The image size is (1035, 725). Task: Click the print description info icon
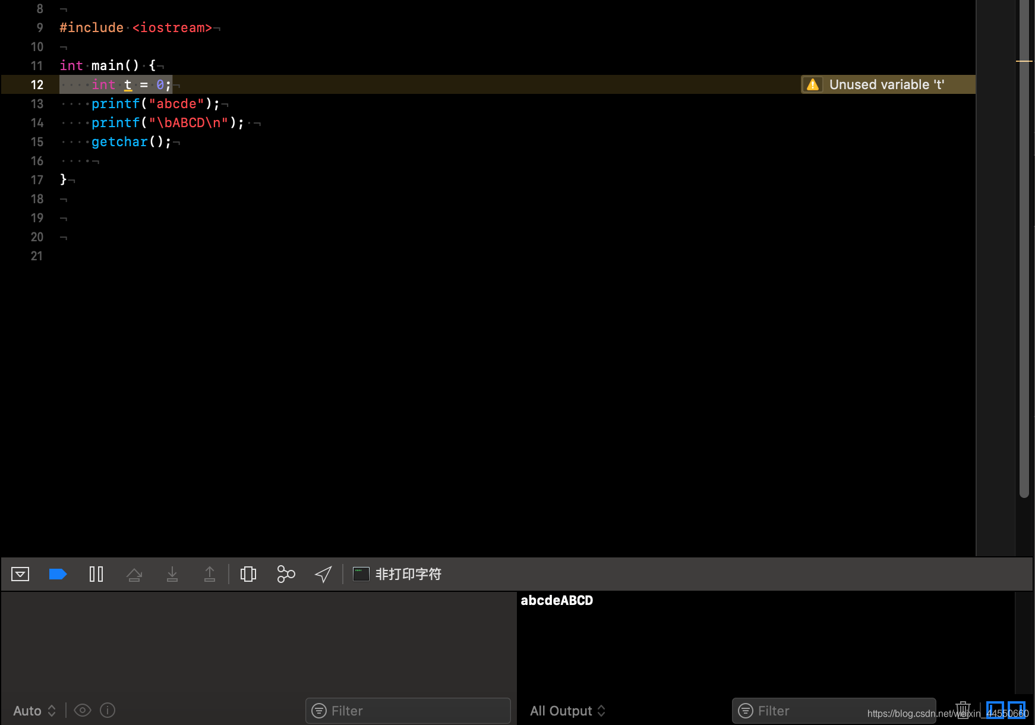click(108, 710)
